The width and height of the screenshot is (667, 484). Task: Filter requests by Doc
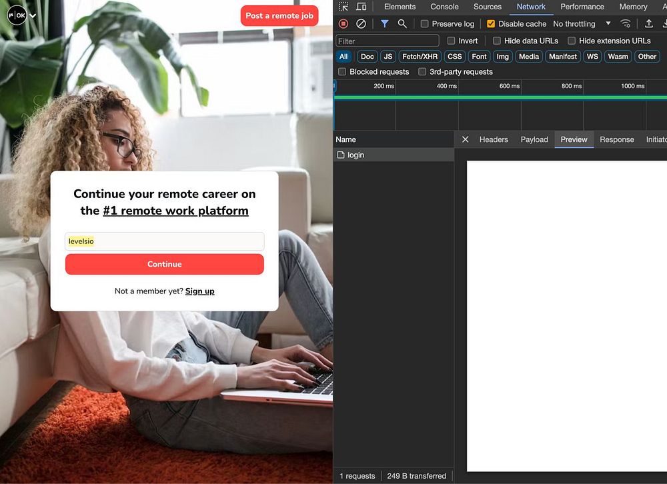[367, 57]
